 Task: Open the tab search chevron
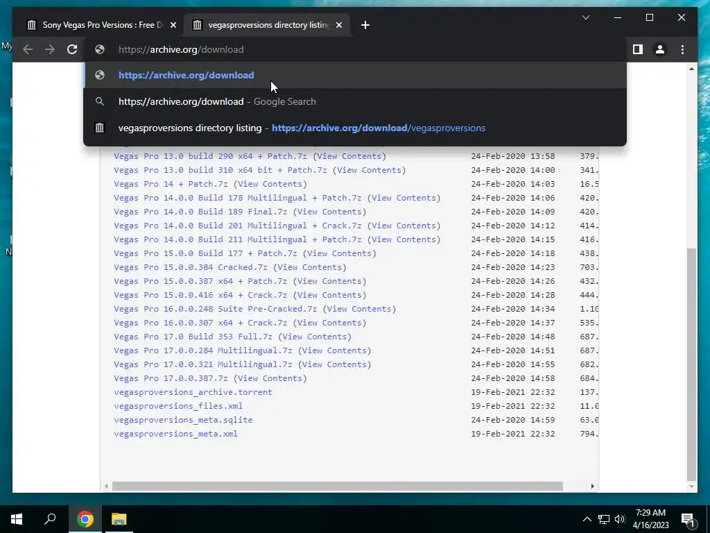click(x=585, y=17)
